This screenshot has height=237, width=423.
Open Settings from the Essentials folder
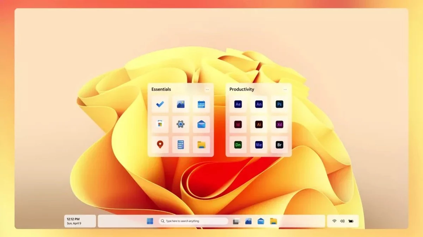180,124
